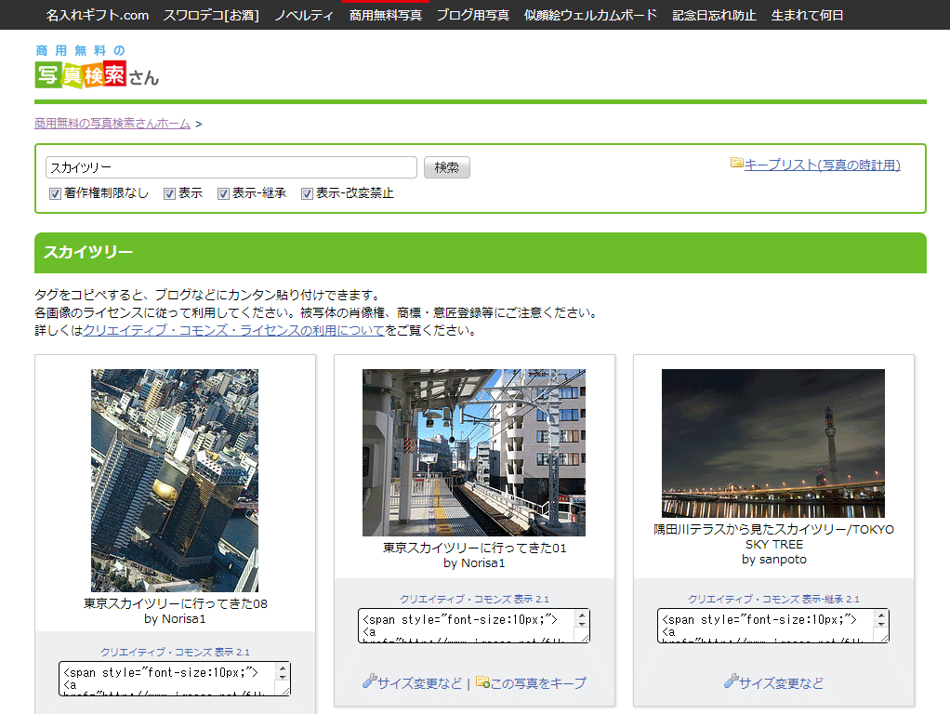Click embed code box under sanpoto photo
Viewport: 950px width, 714px height.
pyautogui.click(x=773, y=626)
